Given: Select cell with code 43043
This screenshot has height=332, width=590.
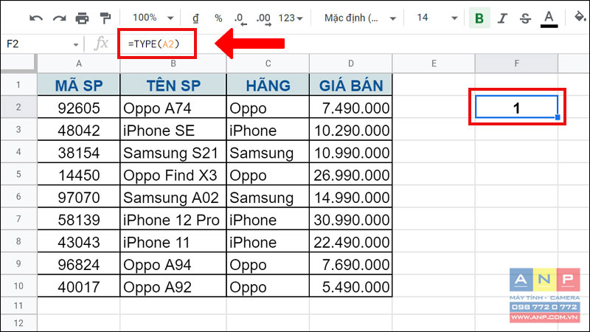Looking at the screenshot, I should [79, 242].
